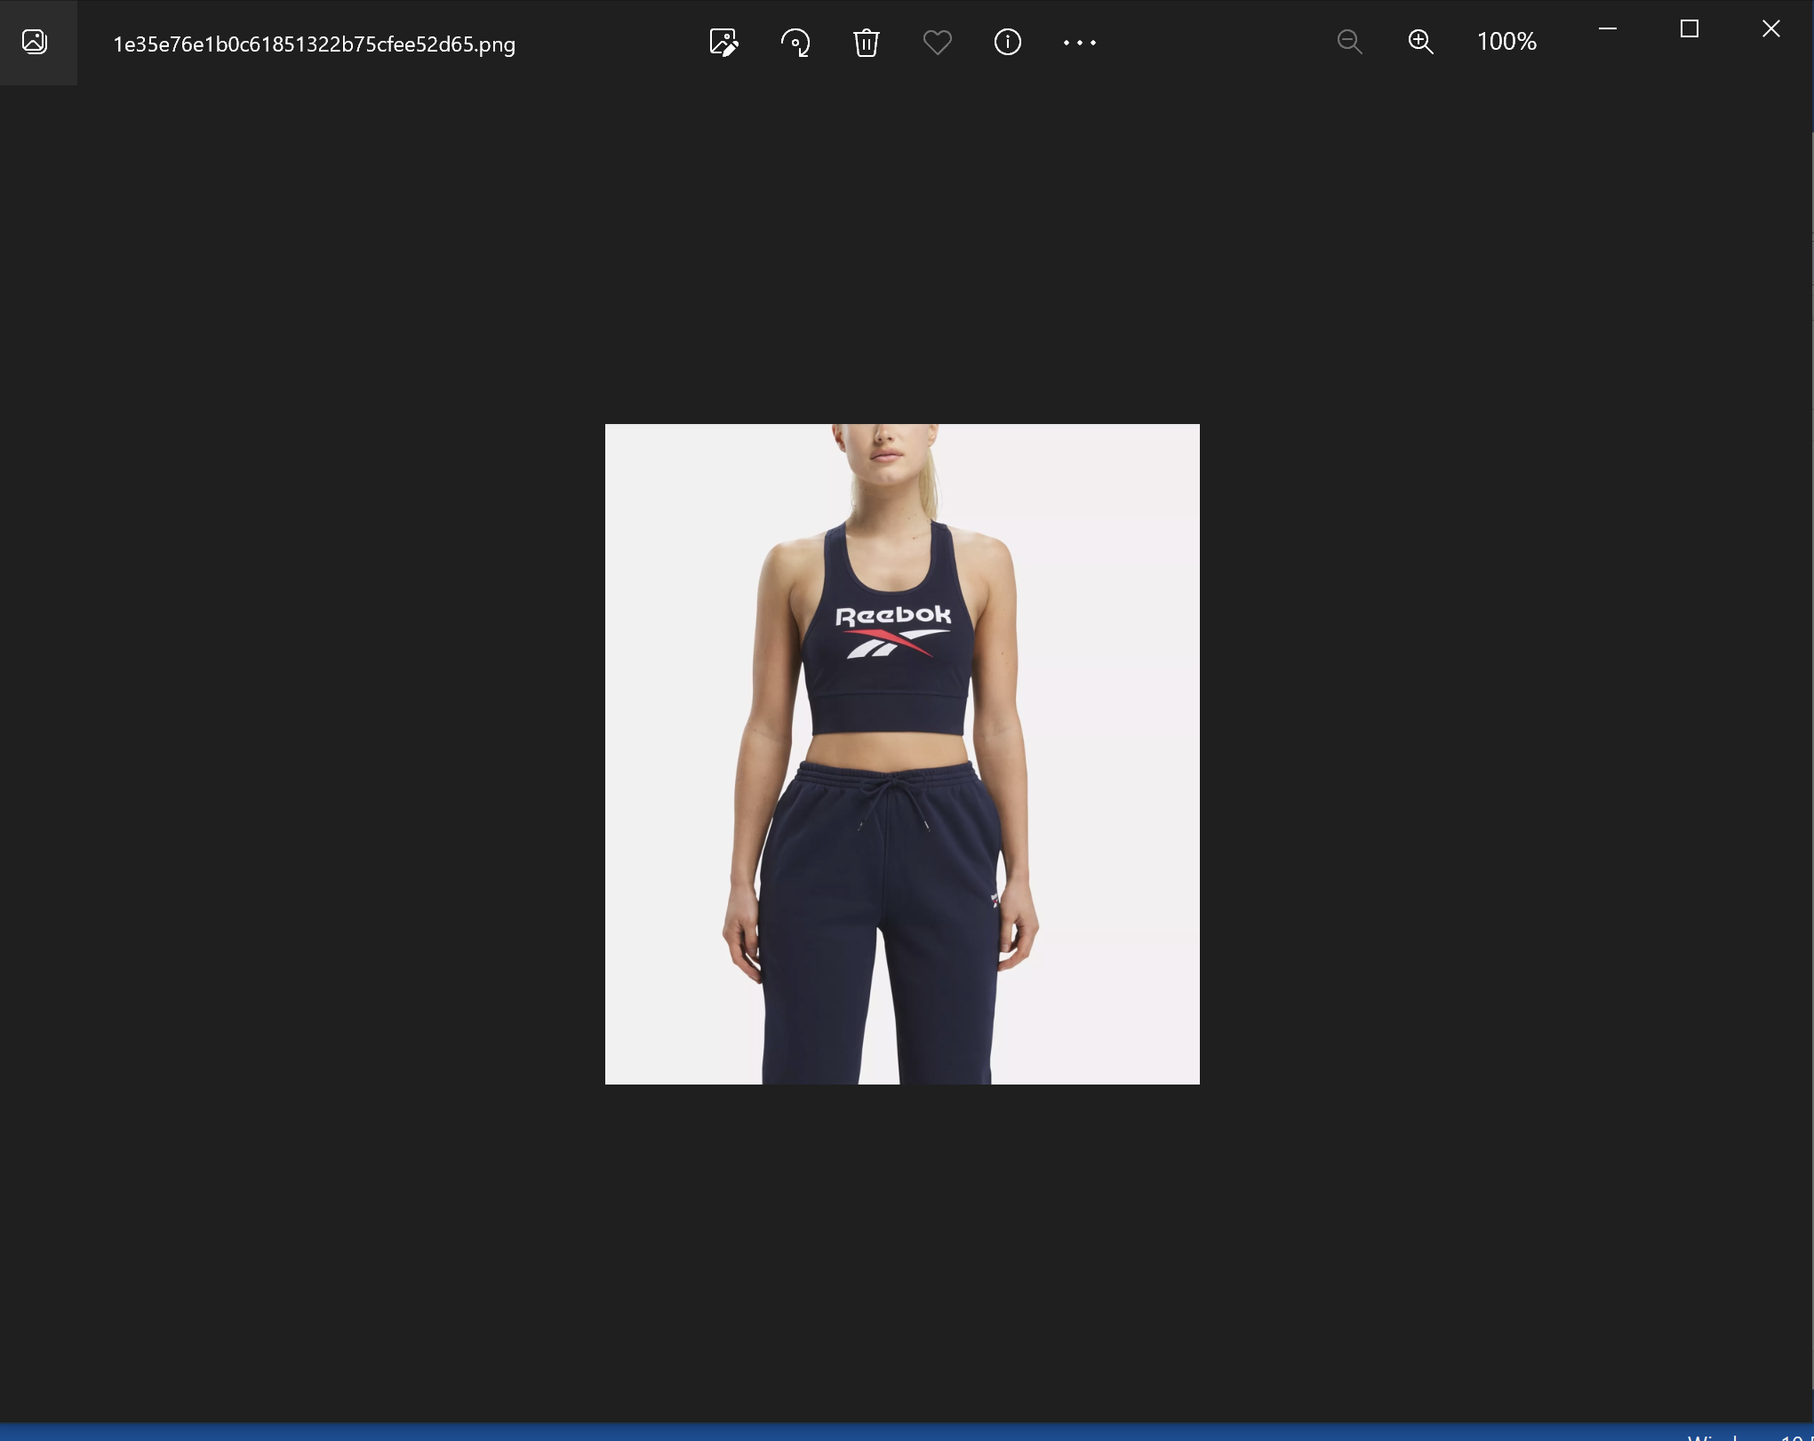This screenshot has width=1814, height=1441.
Task: Rotate the photo with the rotate icon
Action: click(795, 42)
